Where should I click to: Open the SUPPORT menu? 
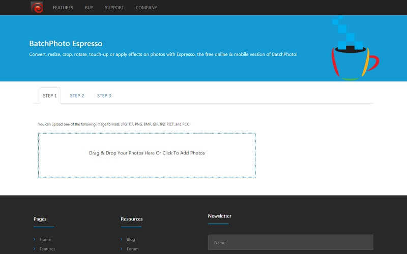114,8
